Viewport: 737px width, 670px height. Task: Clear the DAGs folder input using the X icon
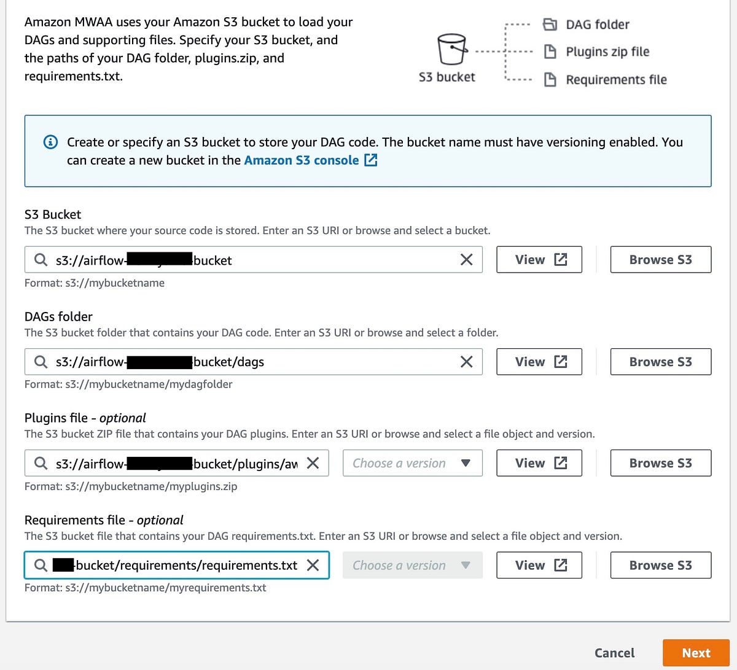click(x=466, y=362)
